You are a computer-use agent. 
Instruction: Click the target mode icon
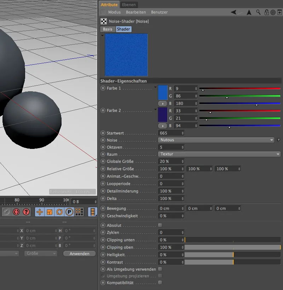(x=273, y=12)
